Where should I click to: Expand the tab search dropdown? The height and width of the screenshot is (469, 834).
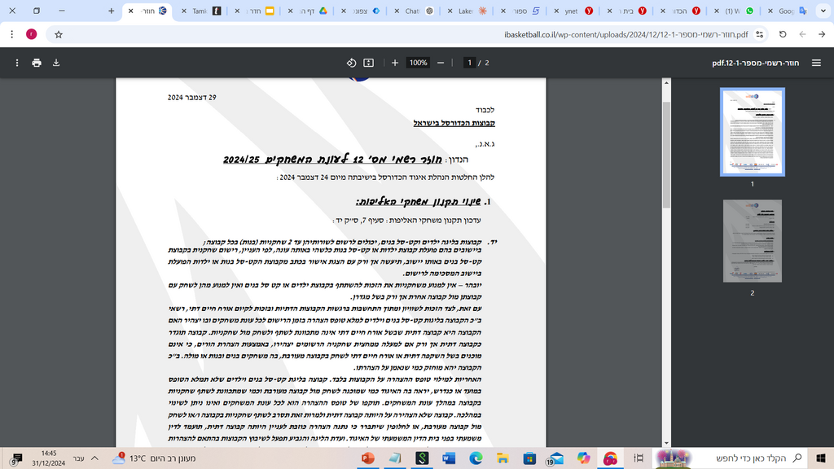(823, 11)
